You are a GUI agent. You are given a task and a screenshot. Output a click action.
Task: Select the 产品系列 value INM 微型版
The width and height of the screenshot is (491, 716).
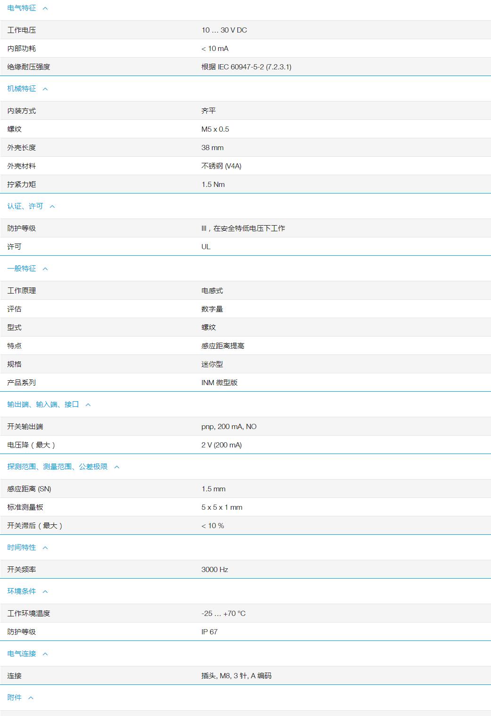tap(220, 383)
